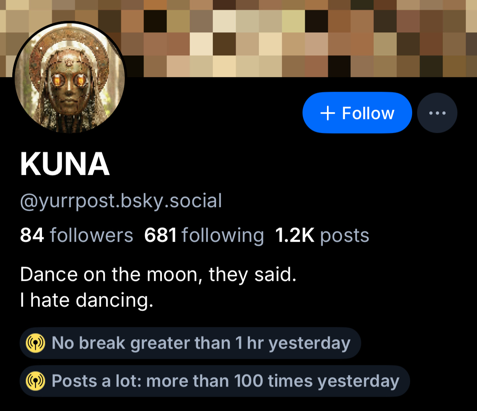
Task: Open the 'Posts a lot: more than 100 times' label
Action: tap(225, 381)
